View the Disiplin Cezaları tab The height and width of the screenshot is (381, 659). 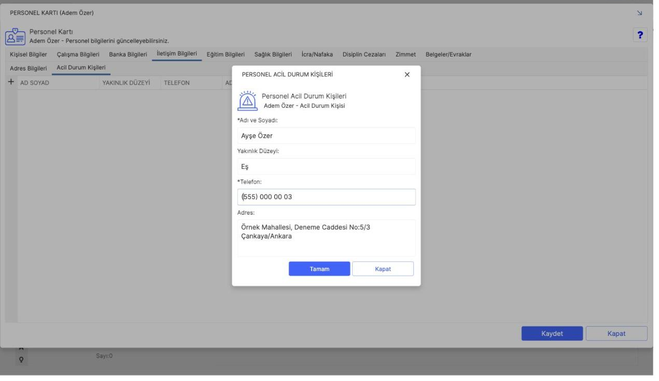[364, 54]
